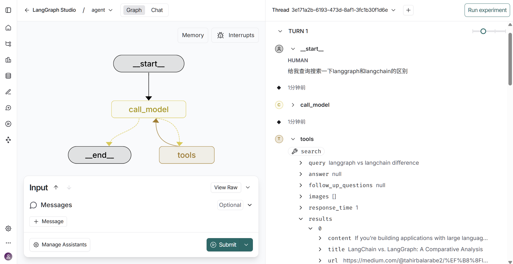Click LangGraph Studio breadcrumb

click(x=54, y=10)
